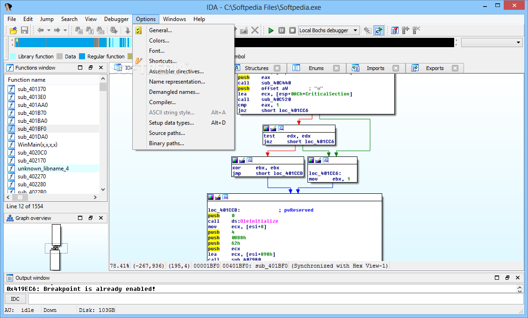Click the search next binoculars arrow icon
The height and width of the screenshot is (318, 528).
pos(114,30)
